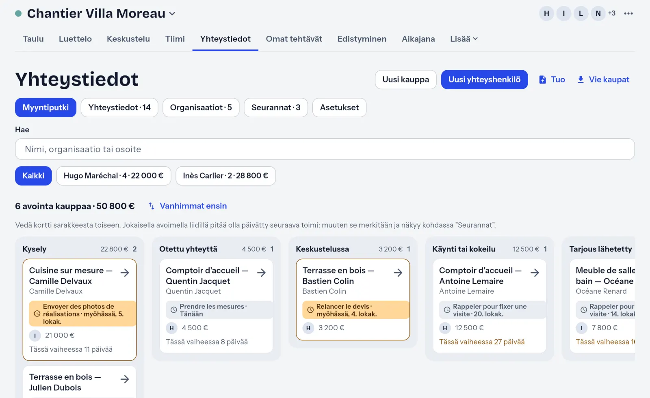Focus the Nimi, organisaatio tai osoite search field
Image resolution: width=650 pixels, height=398 pixels.
coord(325,149)
